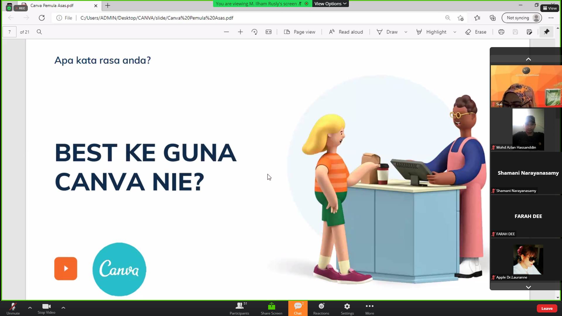Click the Fit to width icon

[268, 32]
